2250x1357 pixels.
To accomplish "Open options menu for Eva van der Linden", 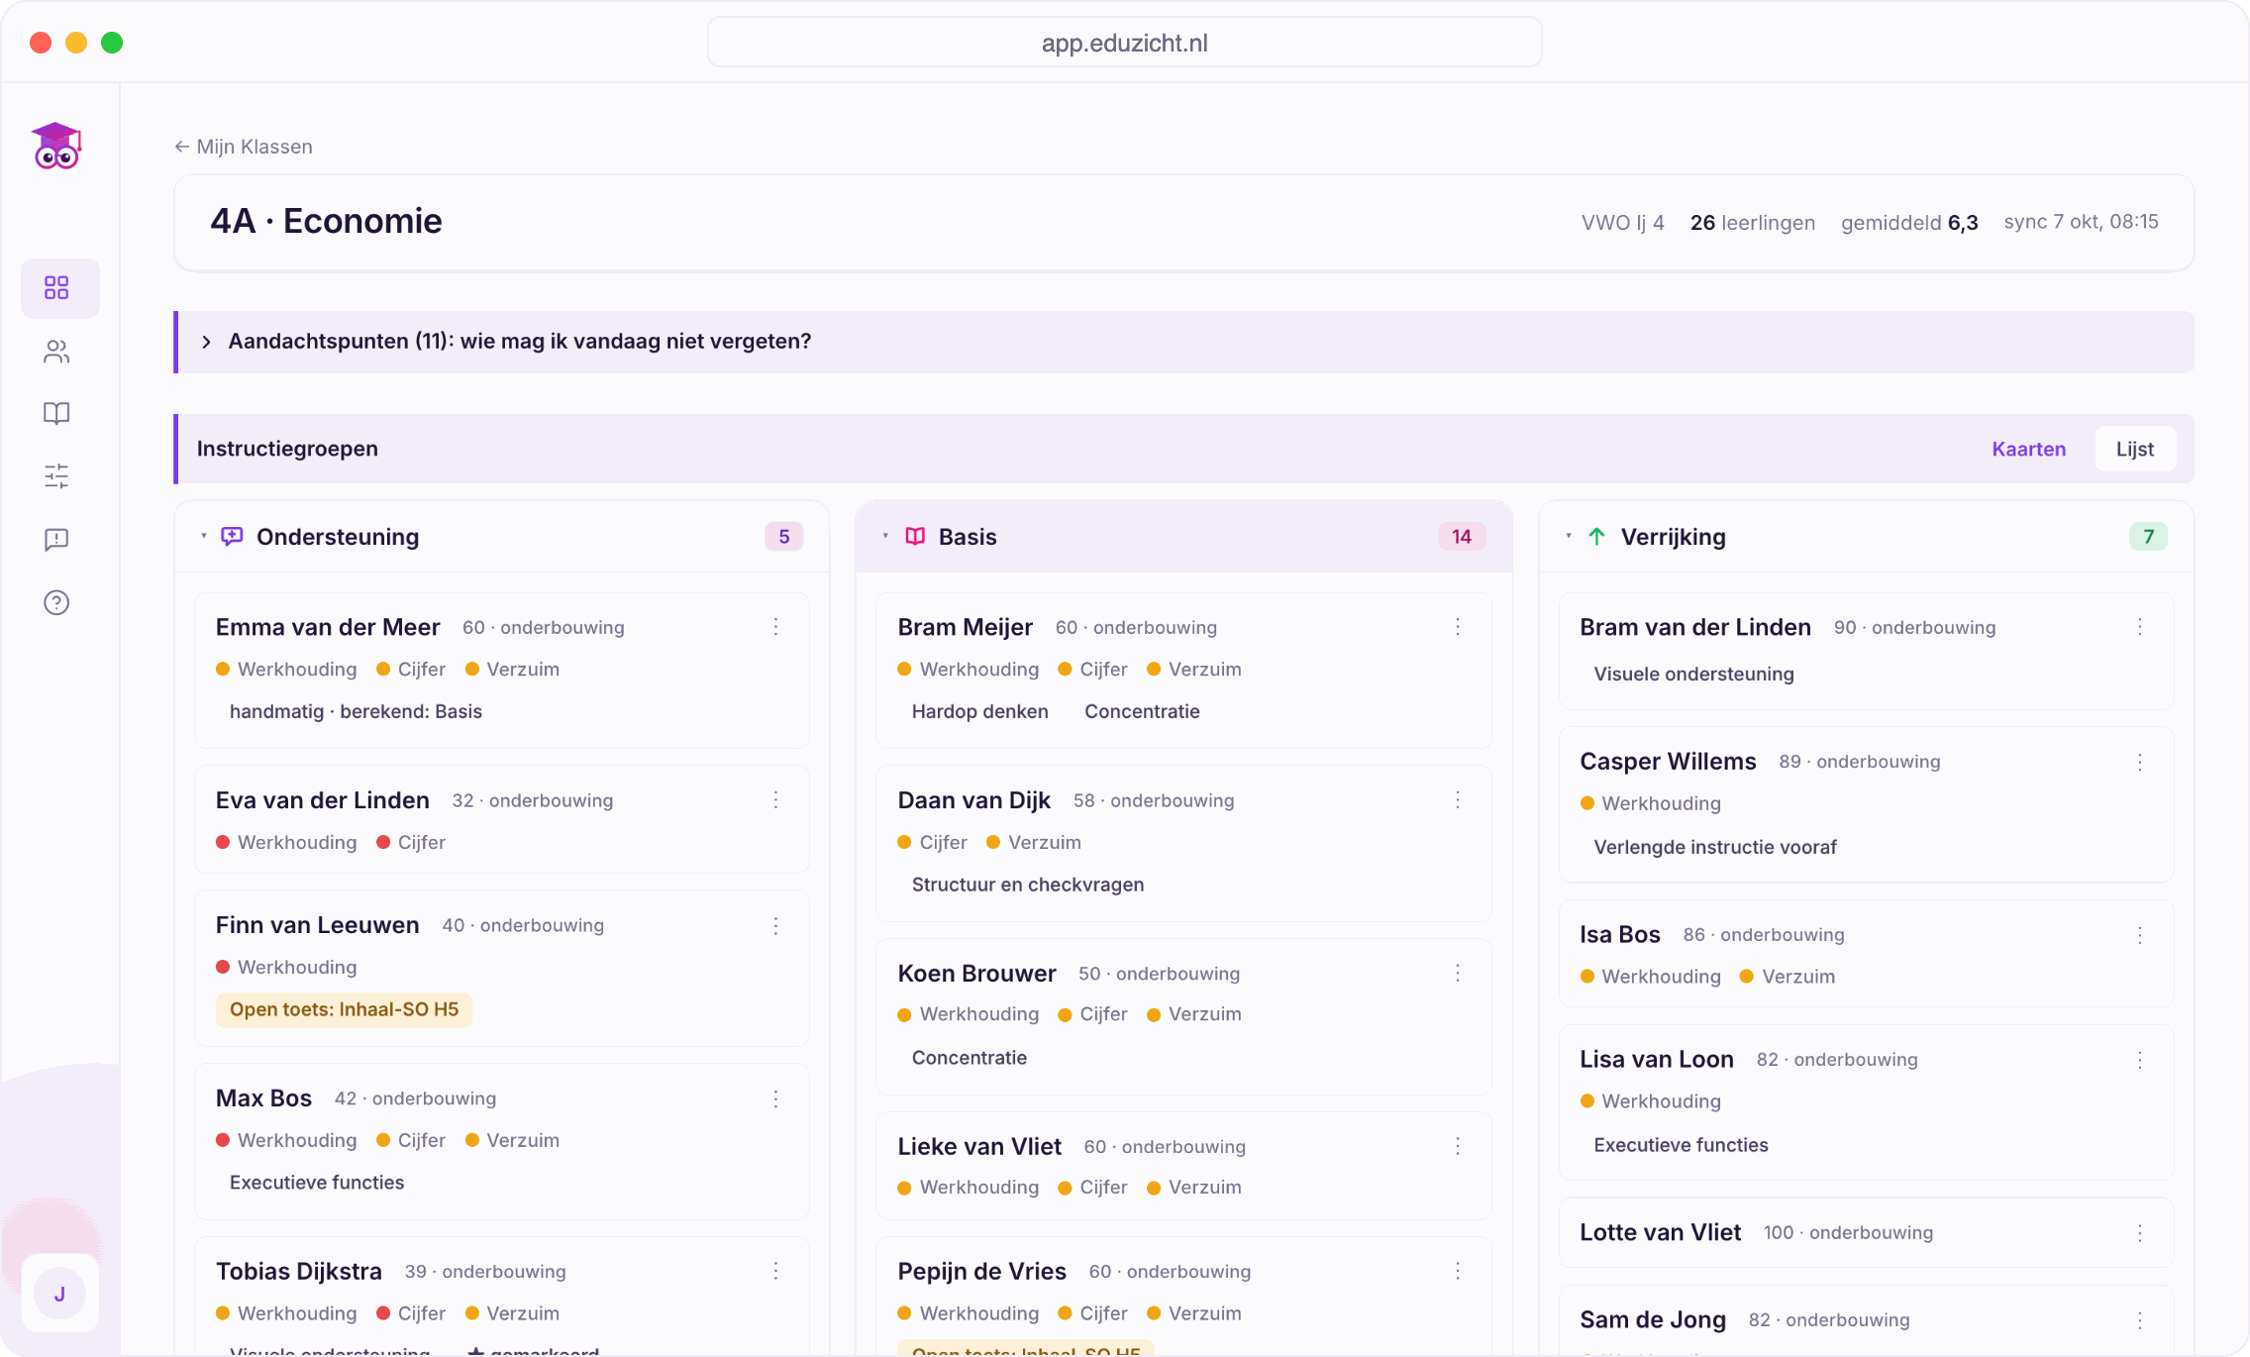I will (x=776, y=800).
